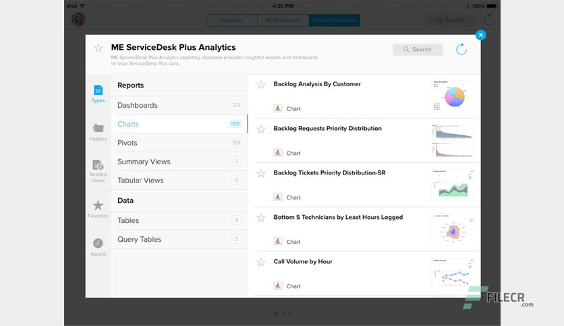
Task: Star Bottom 5 Technicians chart
Action: [261, 218]
